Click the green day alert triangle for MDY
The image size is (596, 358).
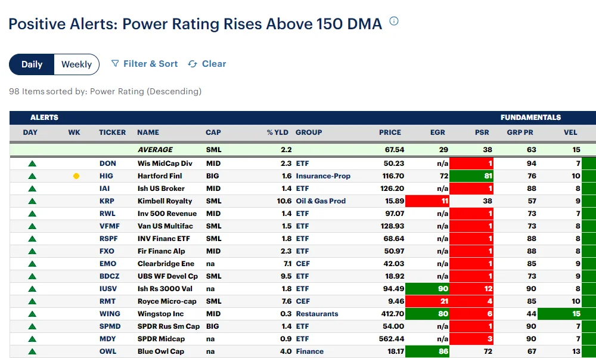coord(32,339)
